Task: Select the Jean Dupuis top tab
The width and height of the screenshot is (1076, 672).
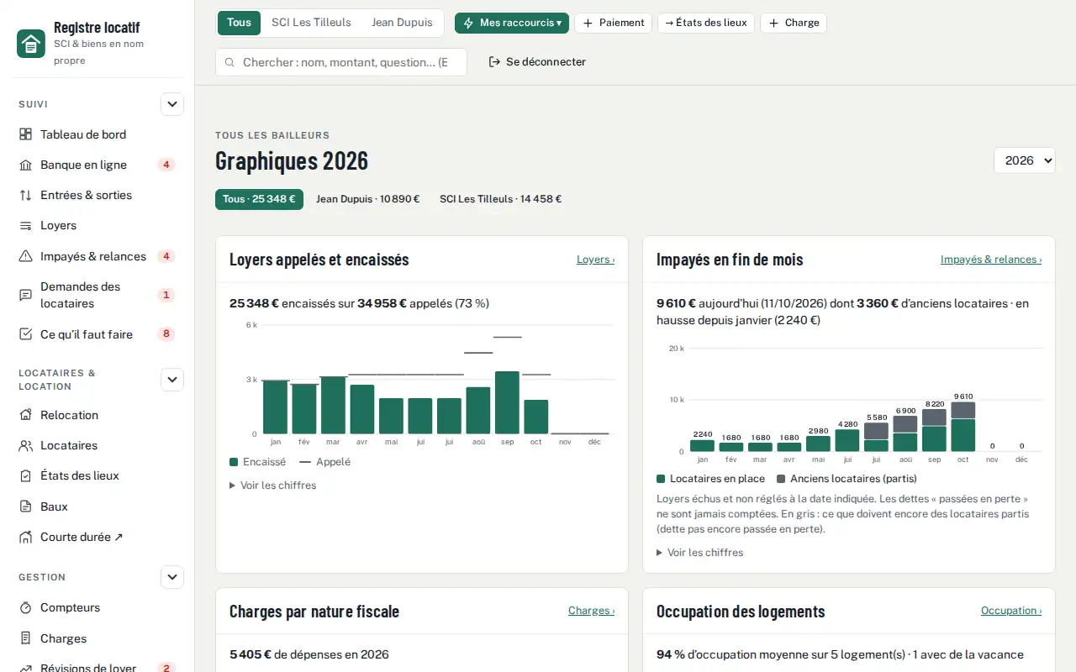Action: tap(402, 23)
